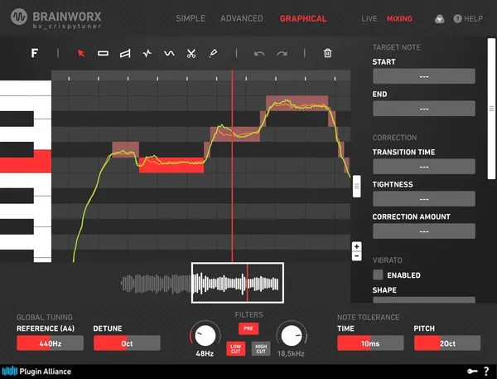Select the GRAPHICAL mode tab

point(303,18)
